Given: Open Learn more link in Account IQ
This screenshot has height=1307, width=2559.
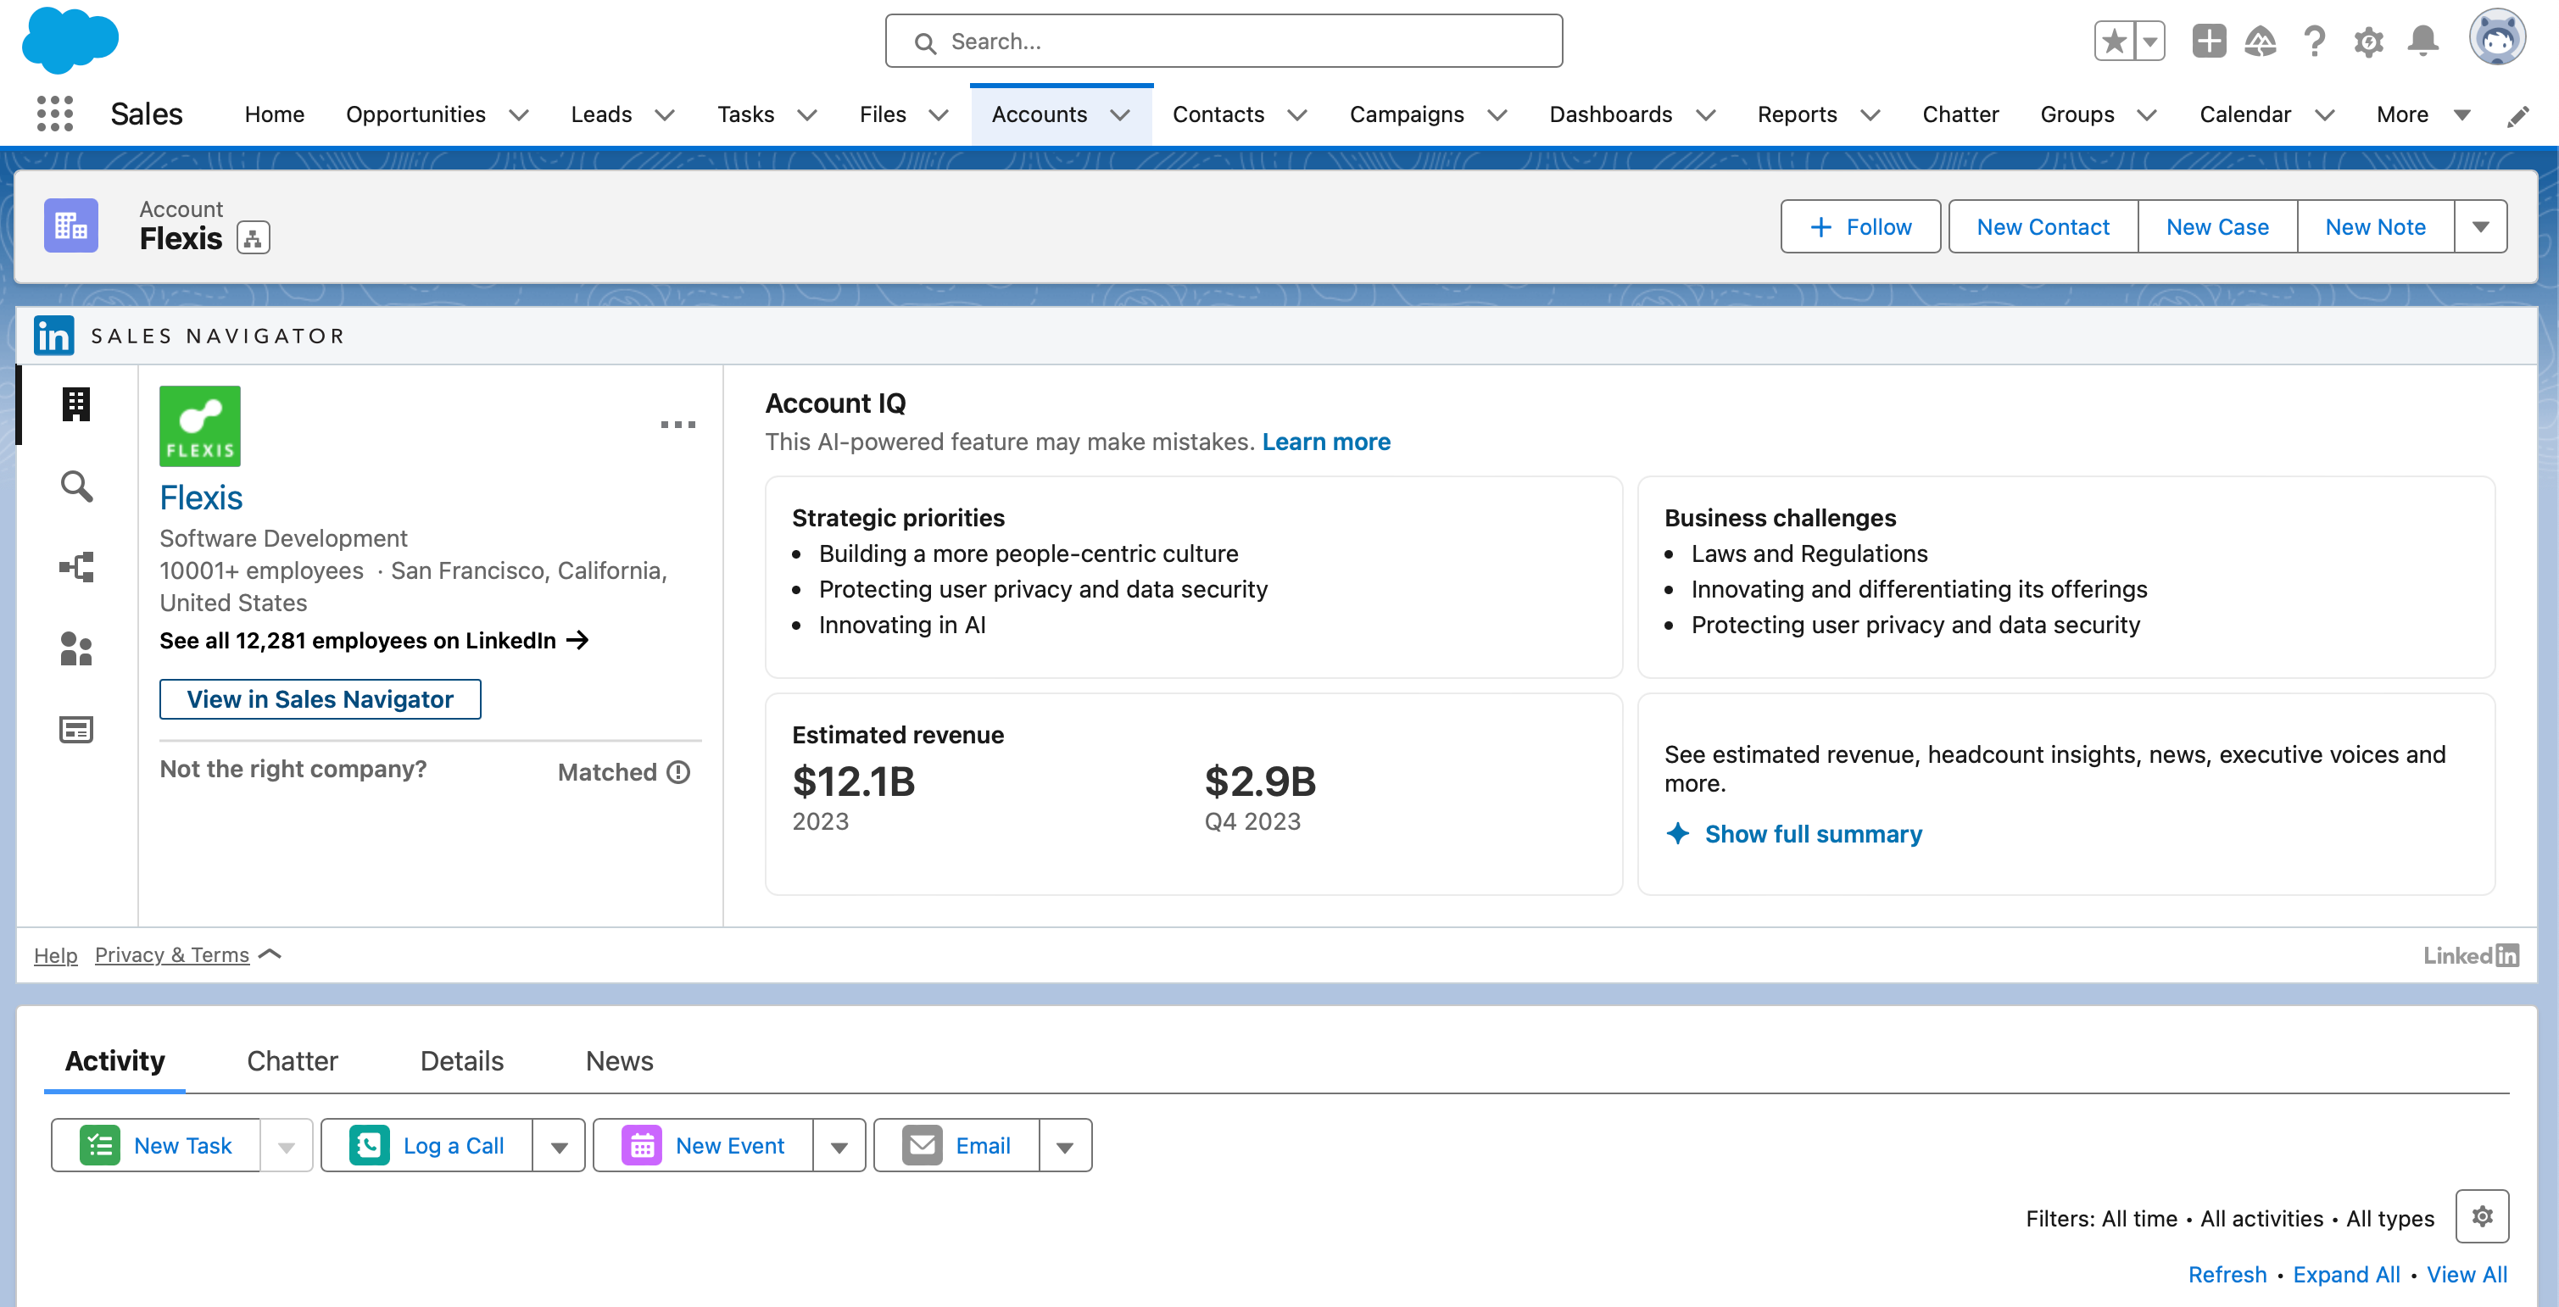Looking at the screenshot, I should click(1326, 442).
